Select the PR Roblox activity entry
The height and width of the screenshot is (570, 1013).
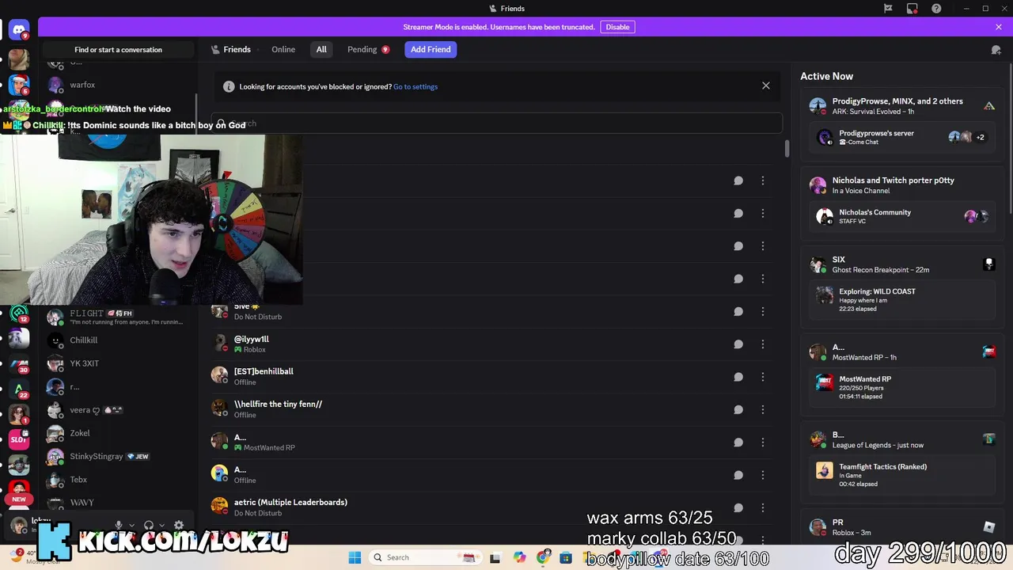902,527
